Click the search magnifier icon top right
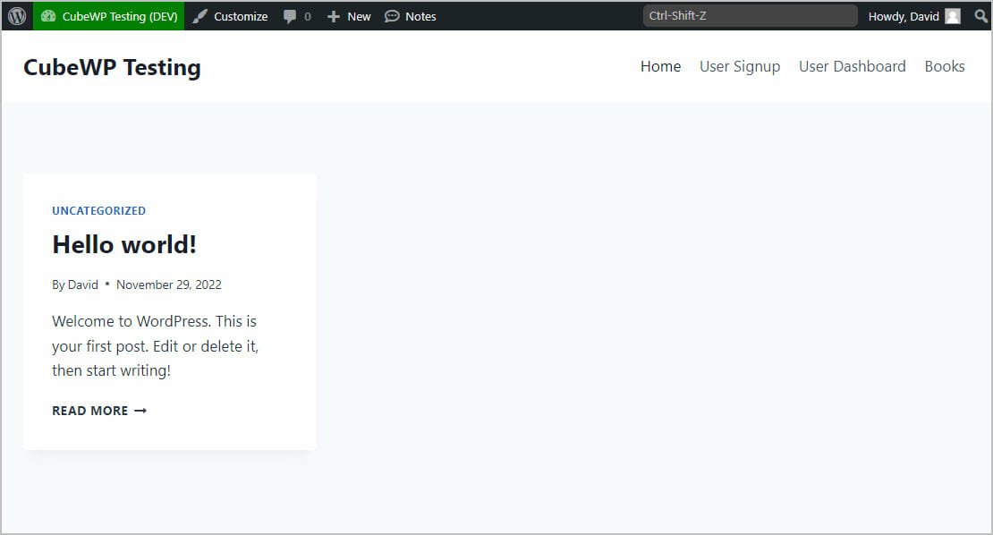Screen dimensions: 993x535 [x=980, y=15]
